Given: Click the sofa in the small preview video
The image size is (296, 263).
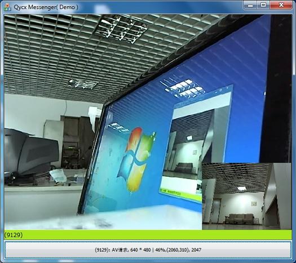Looking at the screenshot, I should tap(240, 219).
